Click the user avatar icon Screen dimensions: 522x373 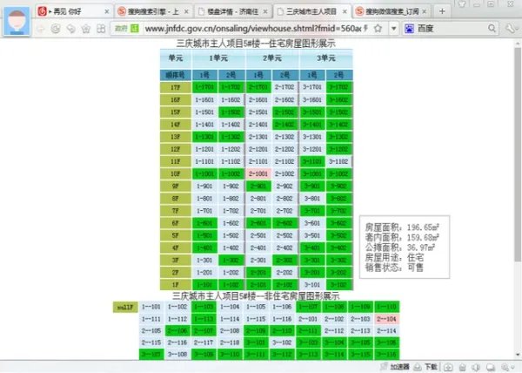tap(17, 21)
